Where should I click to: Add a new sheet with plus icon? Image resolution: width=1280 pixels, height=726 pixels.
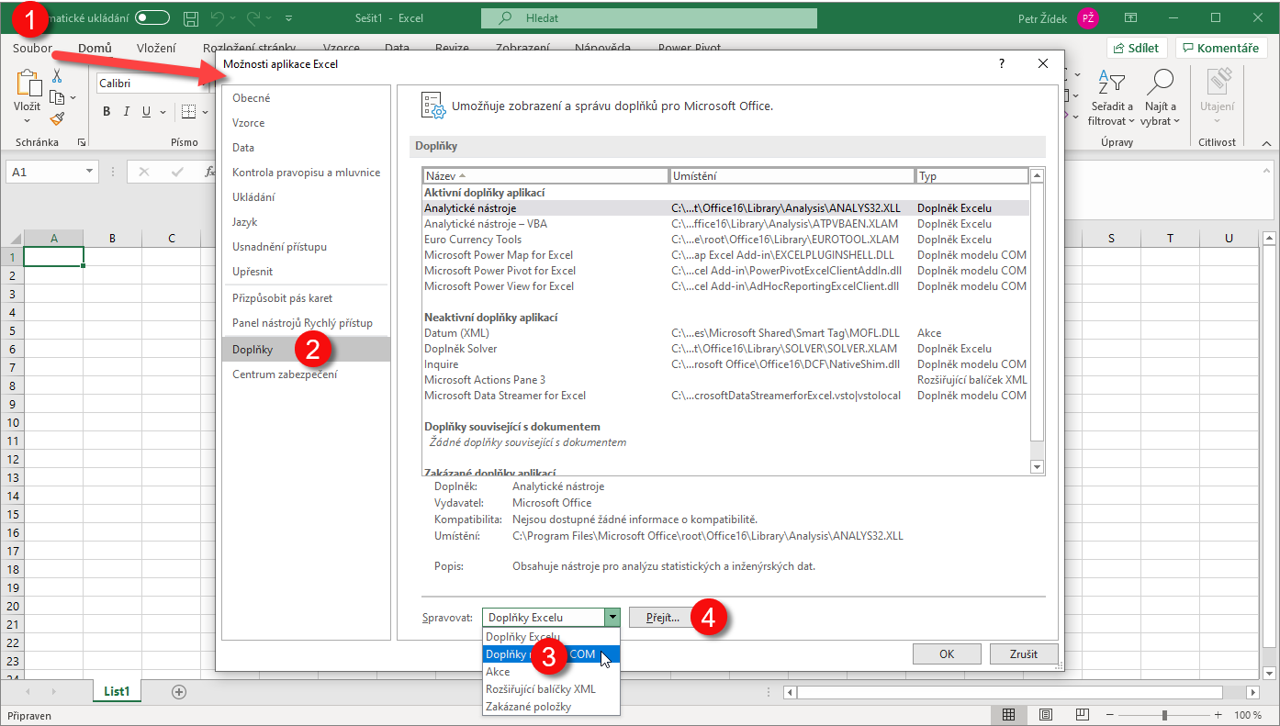[179, 691]
